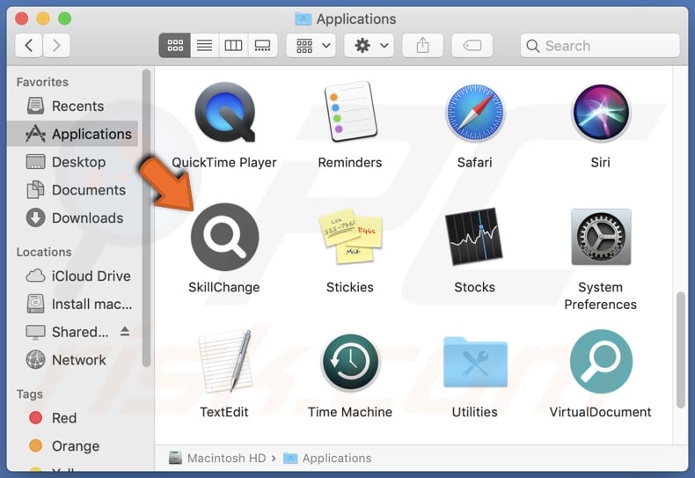Open the gear Action menu dropdown

pos(369,45)
